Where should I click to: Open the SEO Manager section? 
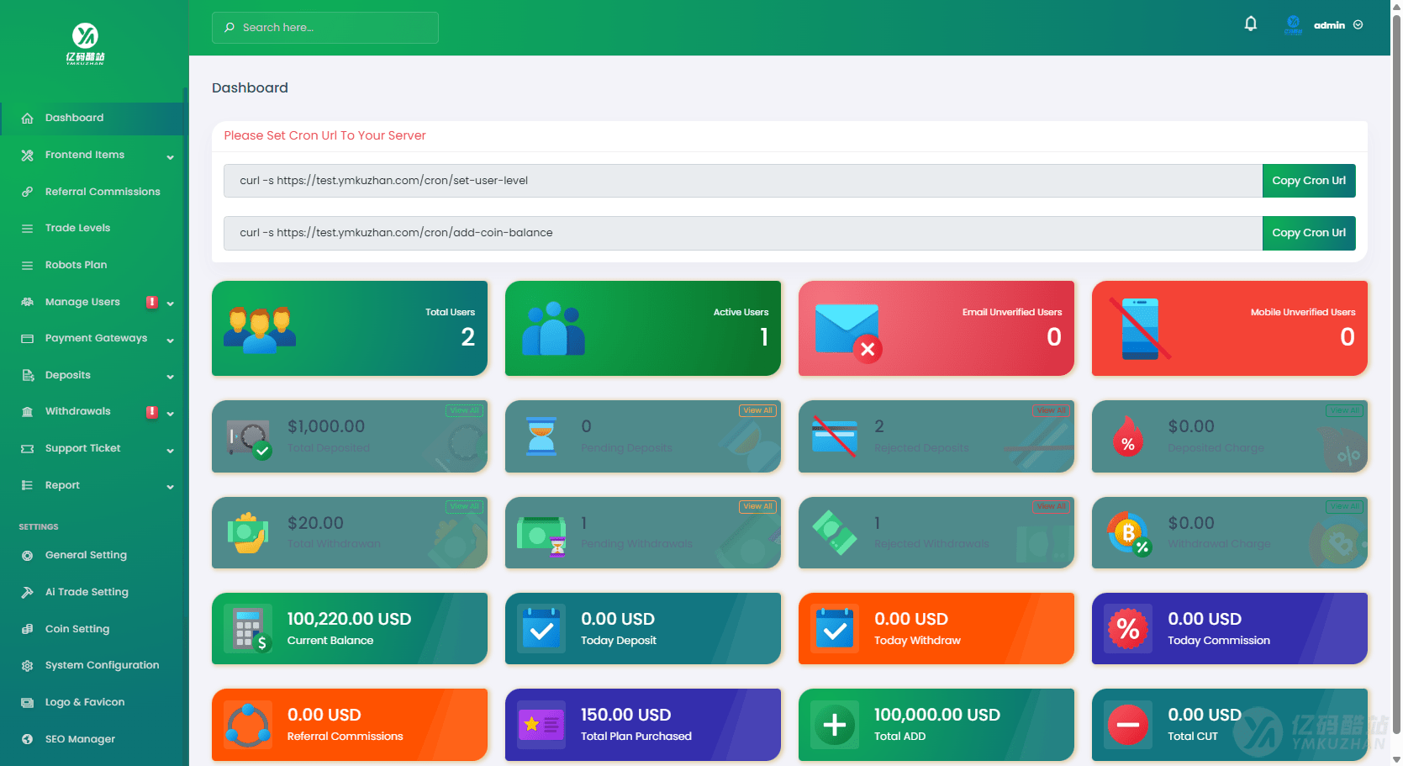tap(80, 738)
